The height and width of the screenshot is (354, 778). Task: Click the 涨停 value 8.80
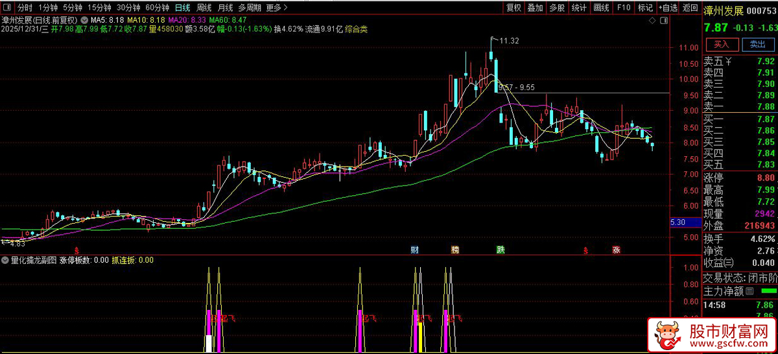765,178
